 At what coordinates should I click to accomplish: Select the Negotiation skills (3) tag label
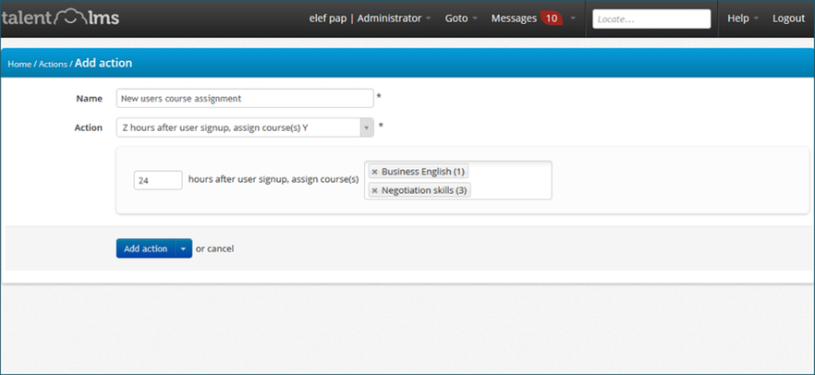tap(424, 190)
